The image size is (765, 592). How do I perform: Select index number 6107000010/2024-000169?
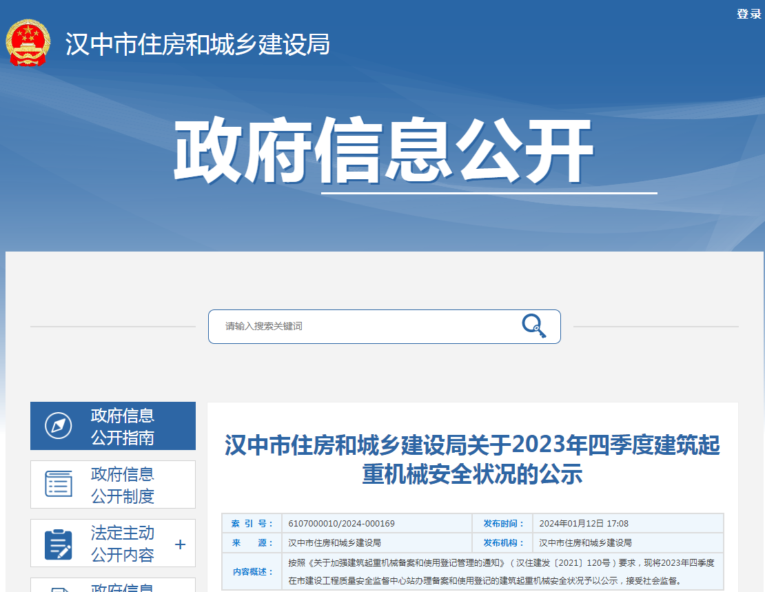342,524
